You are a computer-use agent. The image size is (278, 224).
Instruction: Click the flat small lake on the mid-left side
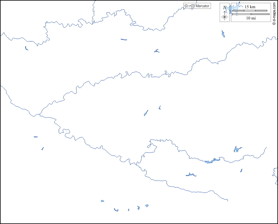[35, 137]
